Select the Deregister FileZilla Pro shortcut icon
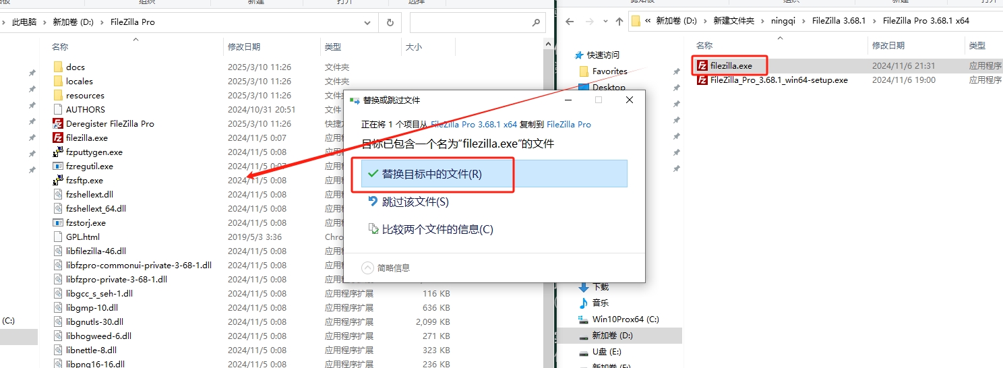 [58, 123]
